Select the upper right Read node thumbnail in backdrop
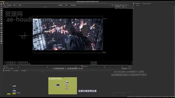 pyautogui.click(x=67, y=82)
